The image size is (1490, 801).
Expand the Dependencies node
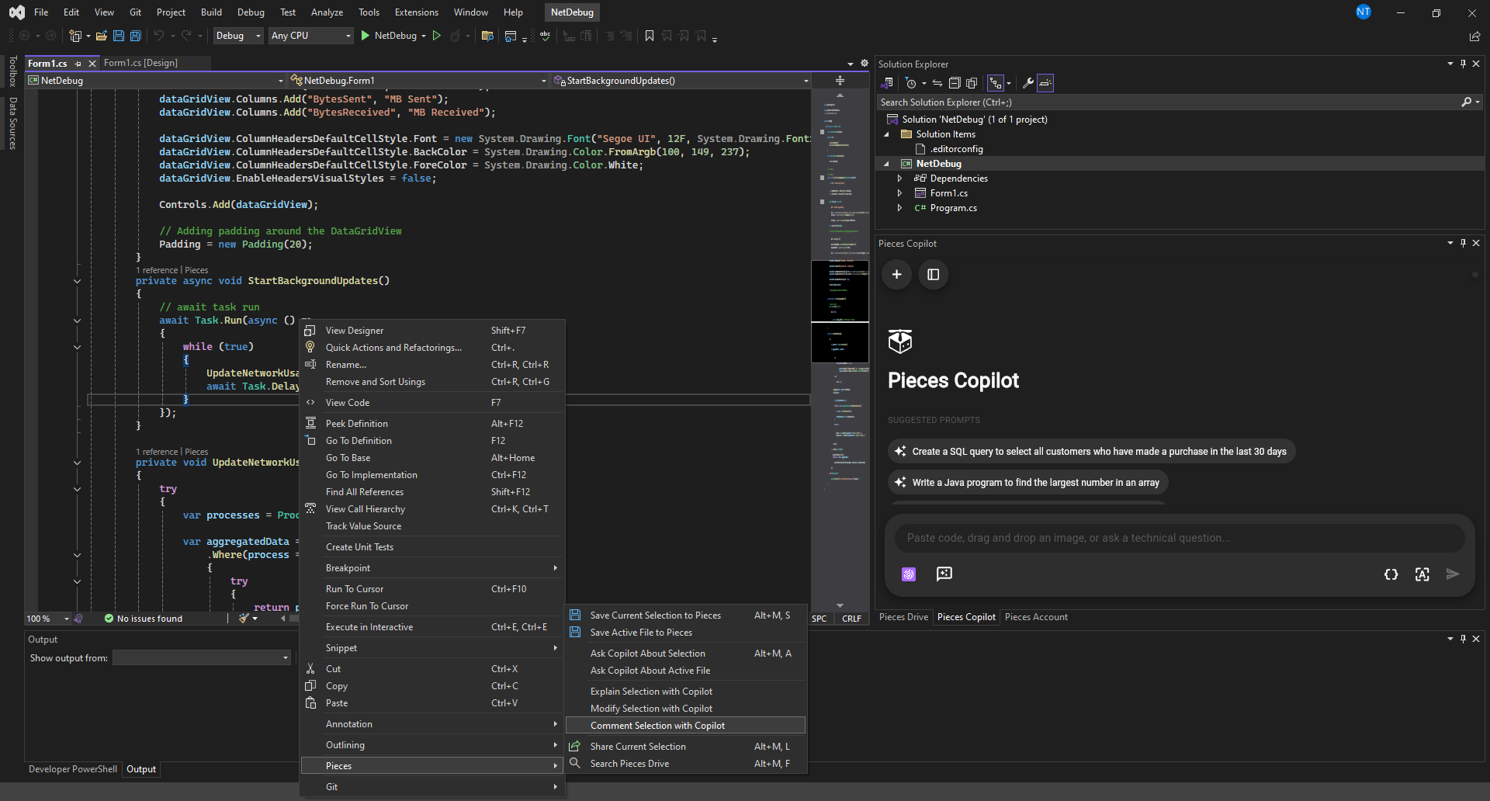coord(899,179)
